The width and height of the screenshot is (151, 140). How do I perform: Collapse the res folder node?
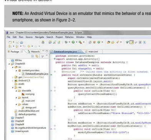13,88
